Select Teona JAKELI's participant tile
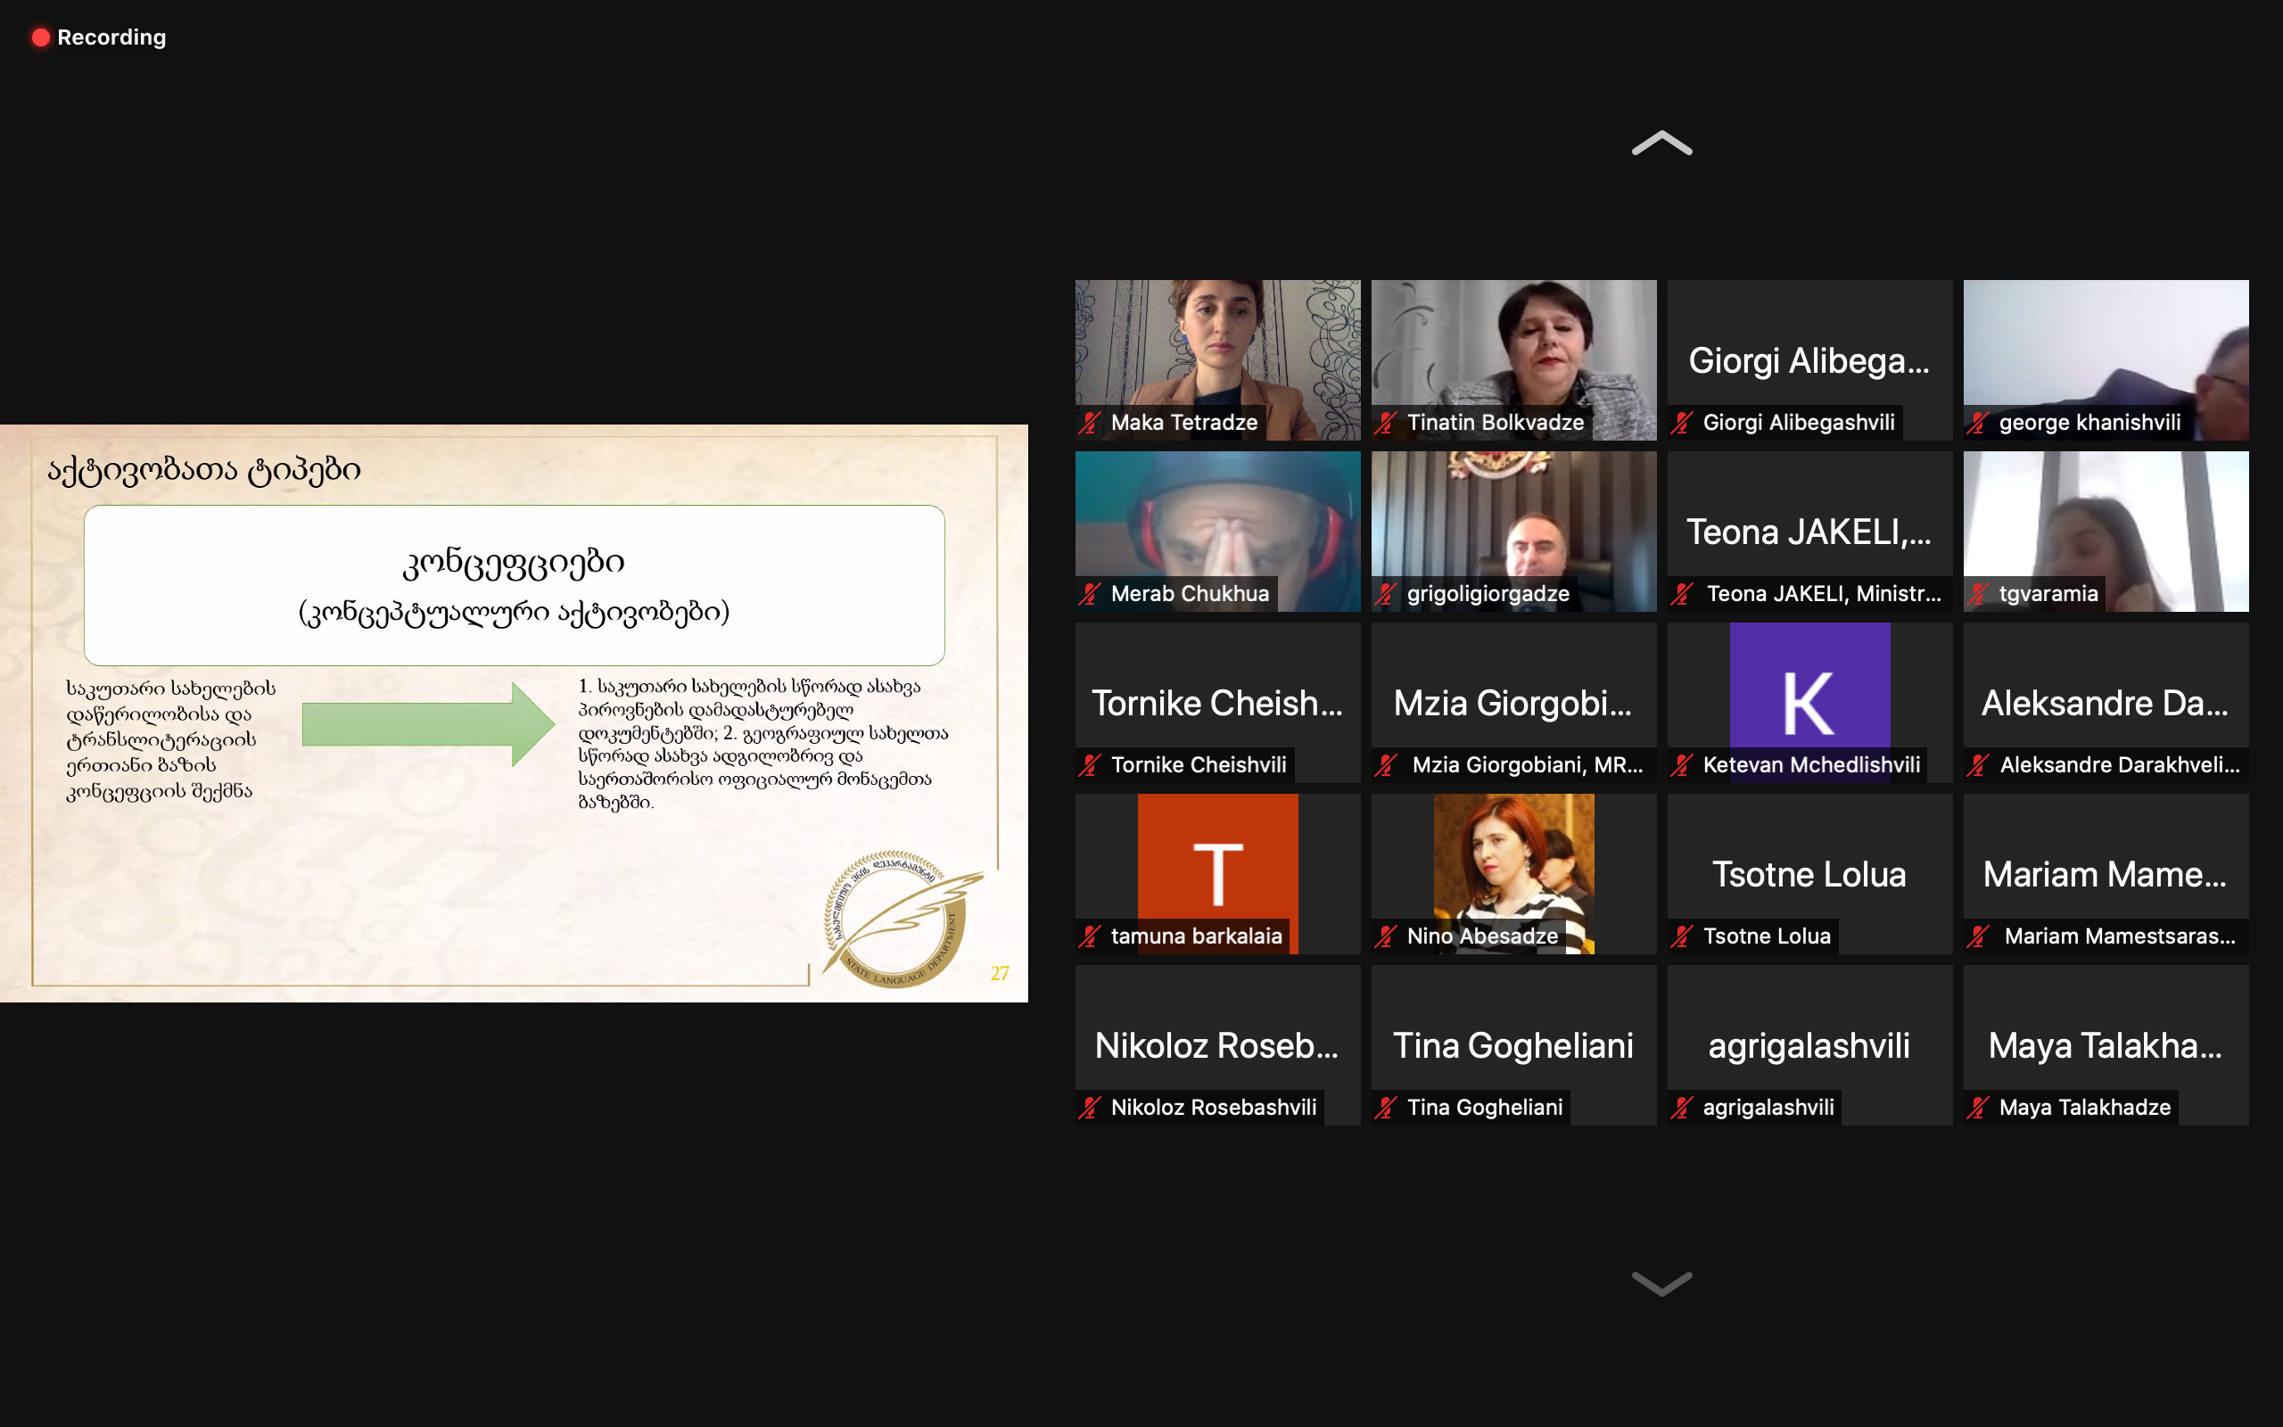The width and height of the screenshot is (2283, 1427). coord(1809,532)
